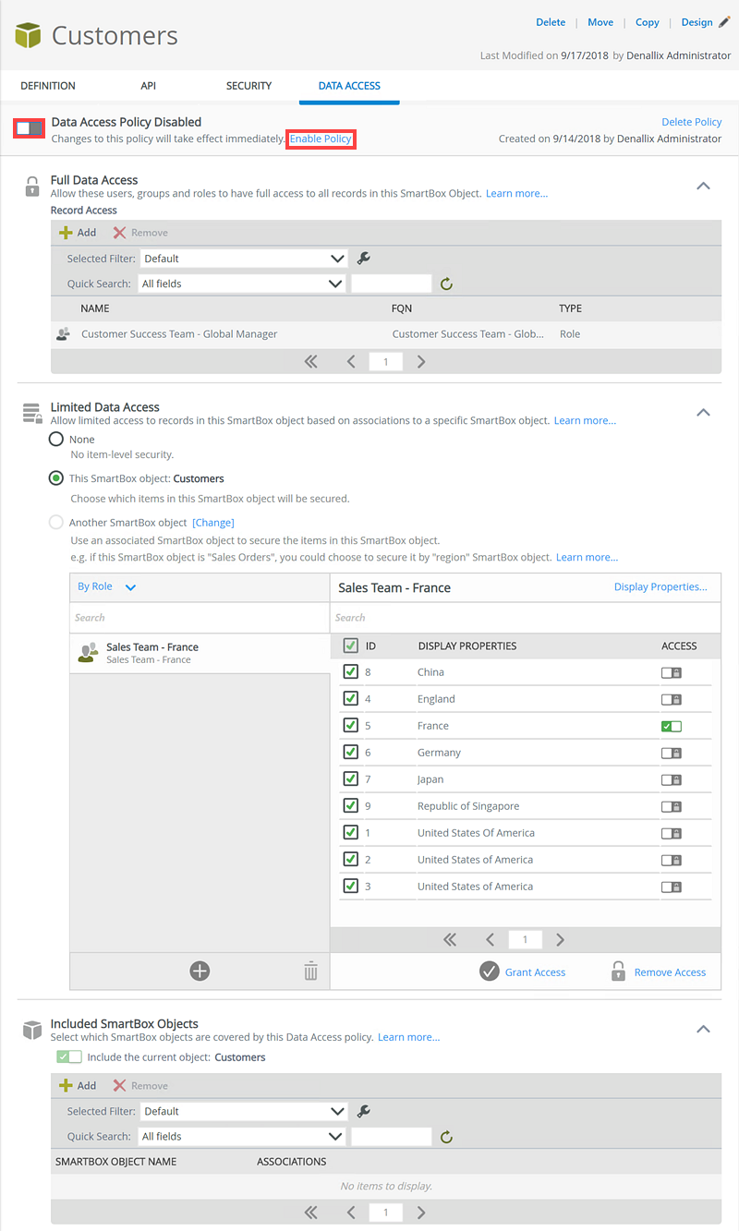Switch to the Security tab

point(248,86)
